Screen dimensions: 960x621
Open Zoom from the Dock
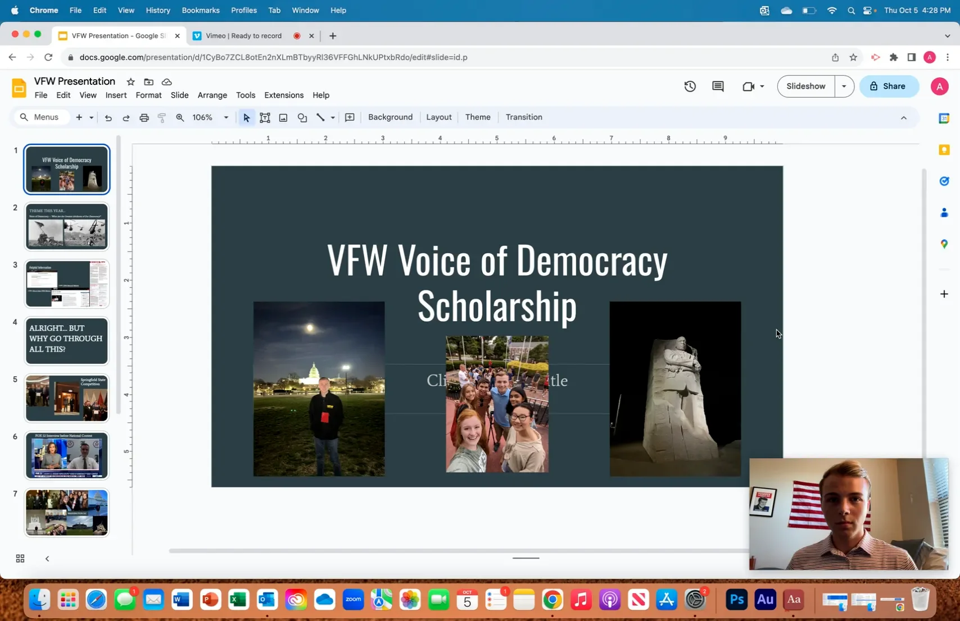tap(353, 600)
